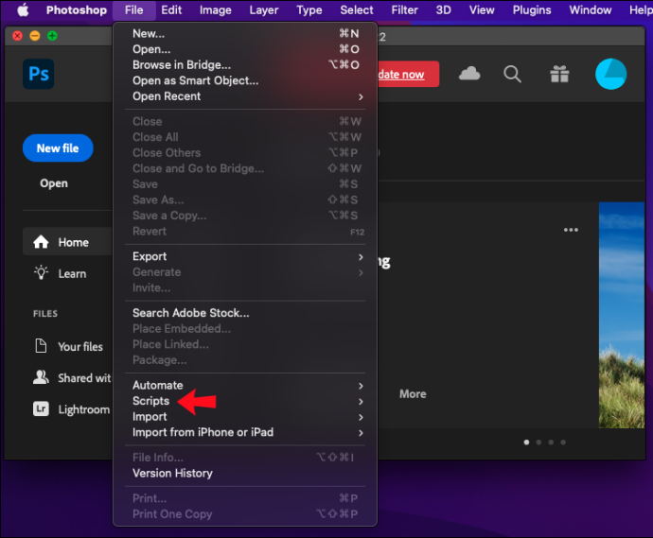Click the Photoshop application menu
Screen dimensions: 653x538
coord(77,10)
